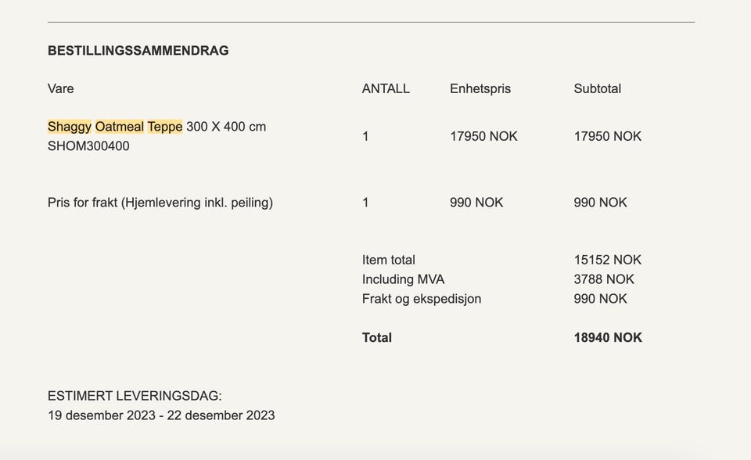Click the highlighted word Teppe
751x460 pixels.
click(x=165, y=127)
